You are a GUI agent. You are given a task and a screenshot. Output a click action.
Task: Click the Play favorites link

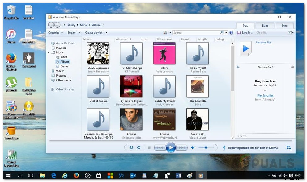[x=265, y=95]
